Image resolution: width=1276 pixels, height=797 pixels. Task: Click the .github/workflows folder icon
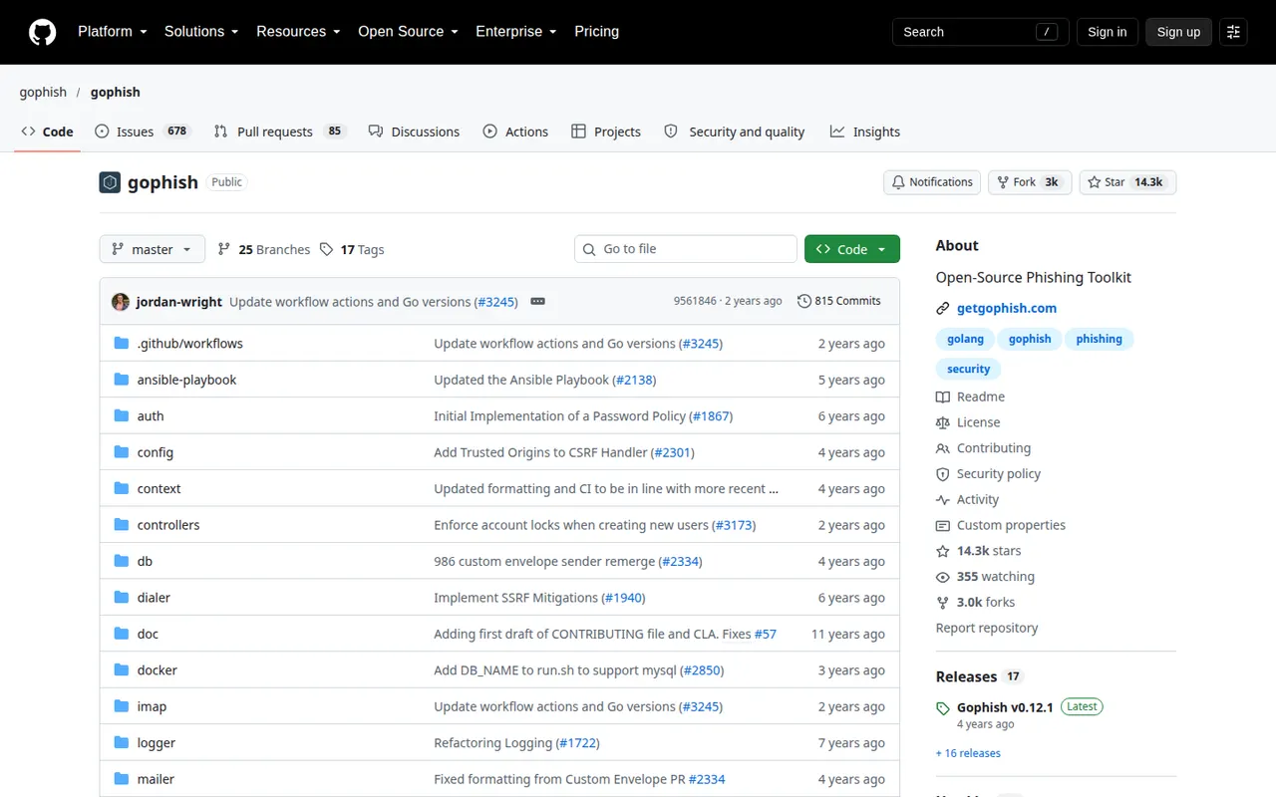(x=122, y=343)
